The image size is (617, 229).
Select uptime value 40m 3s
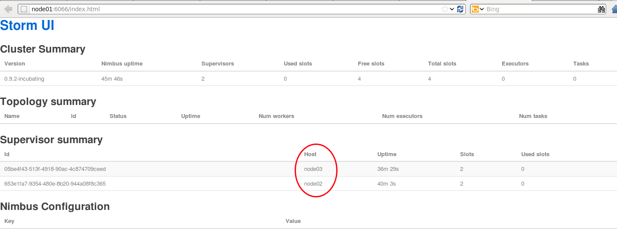[x=386, y=184]
